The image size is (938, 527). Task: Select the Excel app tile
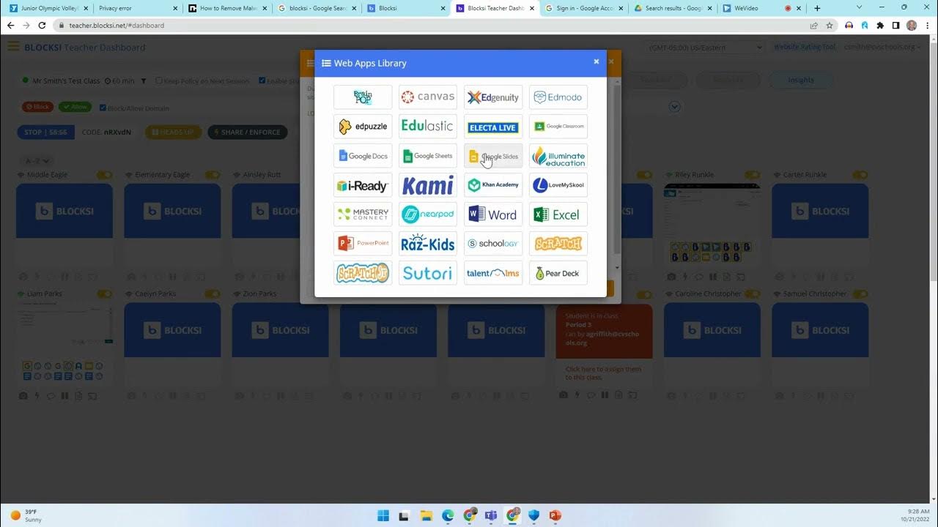click(558, 214)
